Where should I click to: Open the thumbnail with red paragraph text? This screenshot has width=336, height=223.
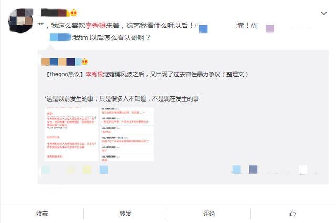pyautogui.click(x=71, y=134)
